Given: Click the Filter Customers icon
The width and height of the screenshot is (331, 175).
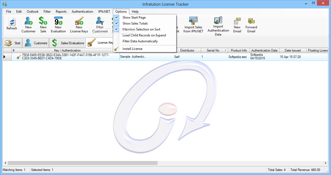Looking at the screenshot, I should [x=100, y=21].
